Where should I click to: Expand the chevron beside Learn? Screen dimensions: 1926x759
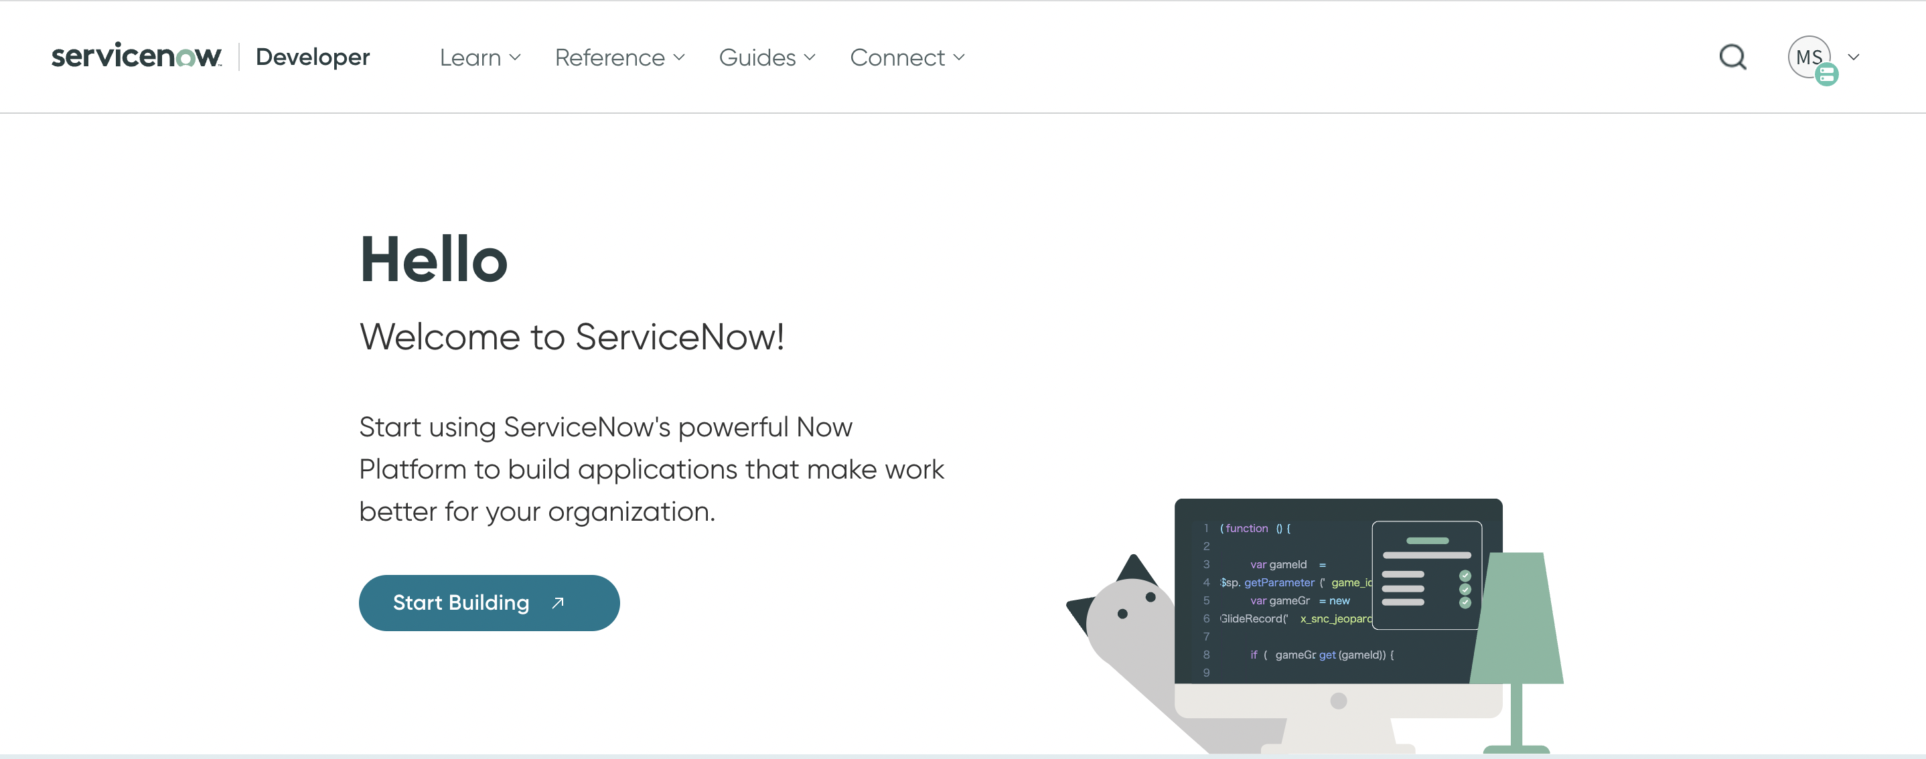pos(515,58)
